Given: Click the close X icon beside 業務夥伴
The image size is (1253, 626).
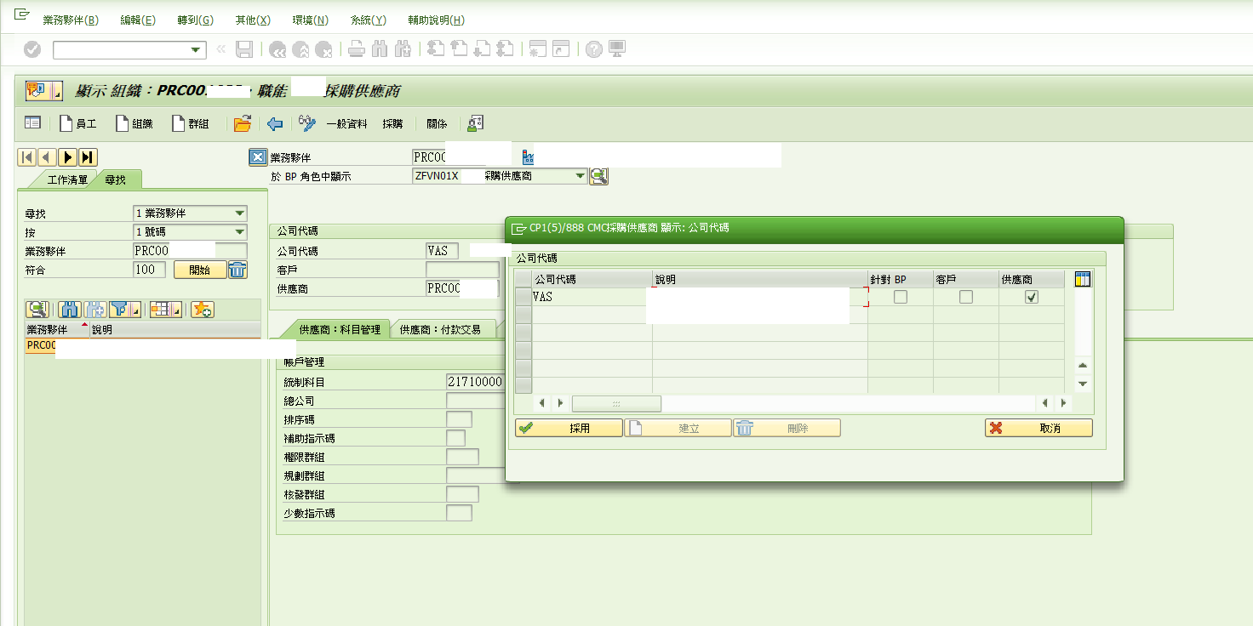Looking at the screenshot, I should pos(258,157).
